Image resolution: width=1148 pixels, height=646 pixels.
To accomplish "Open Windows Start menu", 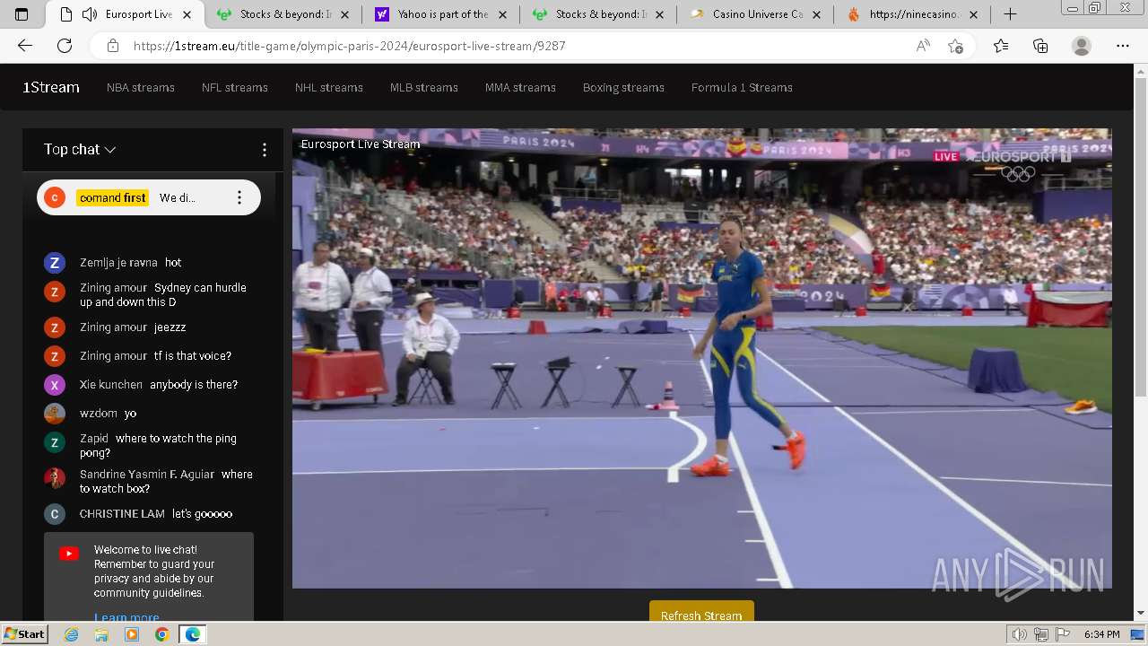I will coord(24,633).
